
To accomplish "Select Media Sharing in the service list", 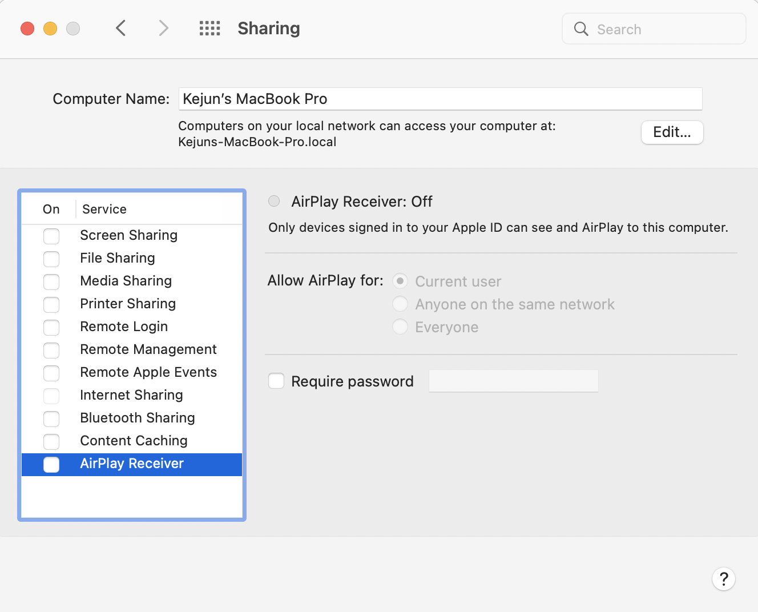I will point(132,281).
